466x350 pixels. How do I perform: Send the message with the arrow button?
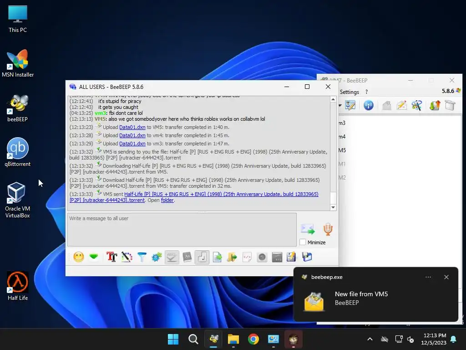click(x=308, y=229)
